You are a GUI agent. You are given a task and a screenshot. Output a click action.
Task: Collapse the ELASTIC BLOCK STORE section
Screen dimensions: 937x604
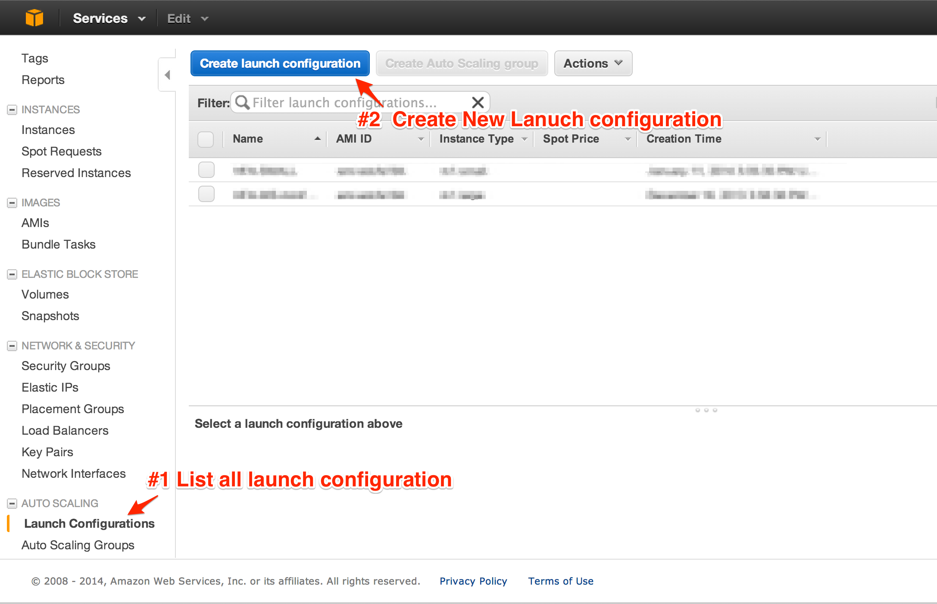(x=12, y=274)
